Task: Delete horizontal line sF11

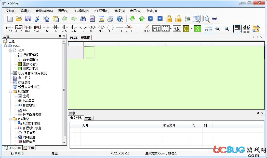Action: coord(129,29)
